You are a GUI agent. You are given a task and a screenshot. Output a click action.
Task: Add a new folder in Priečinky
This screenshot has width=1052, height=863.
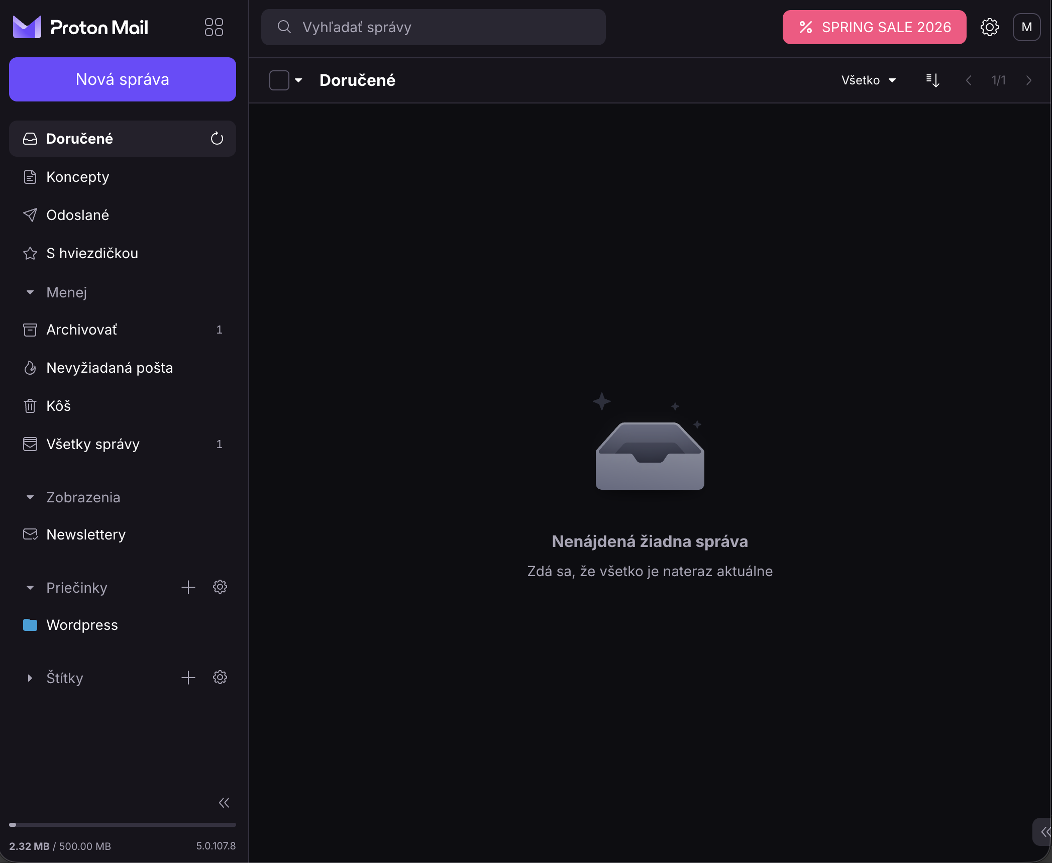pos(188,587)
